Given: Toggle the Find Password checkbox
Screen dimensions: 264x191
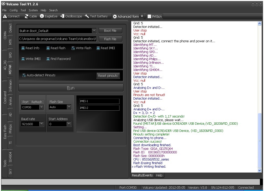Looking at the screenshot, I should tap(48, 59).
